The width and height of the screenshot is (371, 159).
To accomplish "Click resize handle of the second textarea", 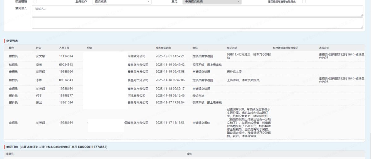I will (361, 27).
